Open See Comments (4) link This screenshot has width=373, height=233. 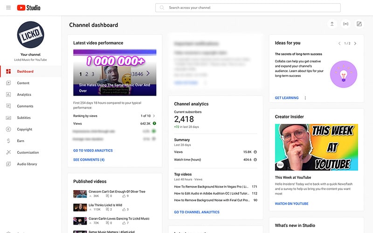89,159
